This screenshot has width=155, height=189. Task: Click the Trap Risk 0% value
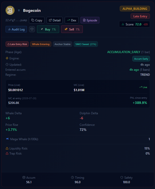[x=148, y=153]
